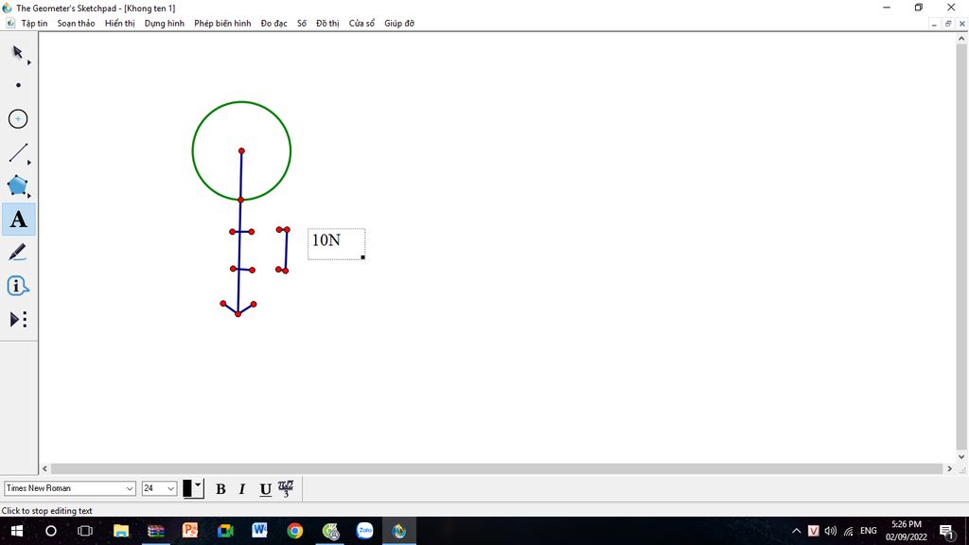Select the Polygon tool
The image size is (969, 545).
point(17,185)
